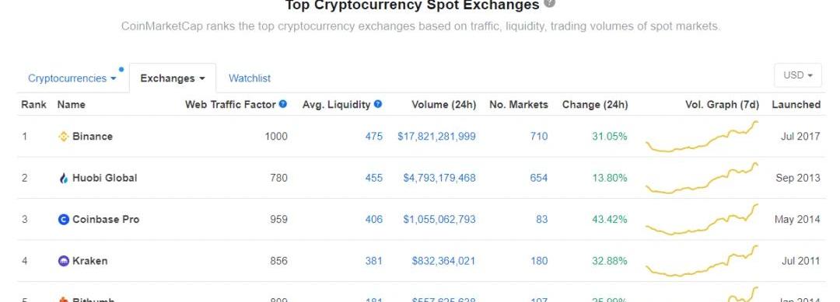Screen dimensions: 840x302
Task: Open the Binance volume $17,821,281,999 link
Action: 436,137
